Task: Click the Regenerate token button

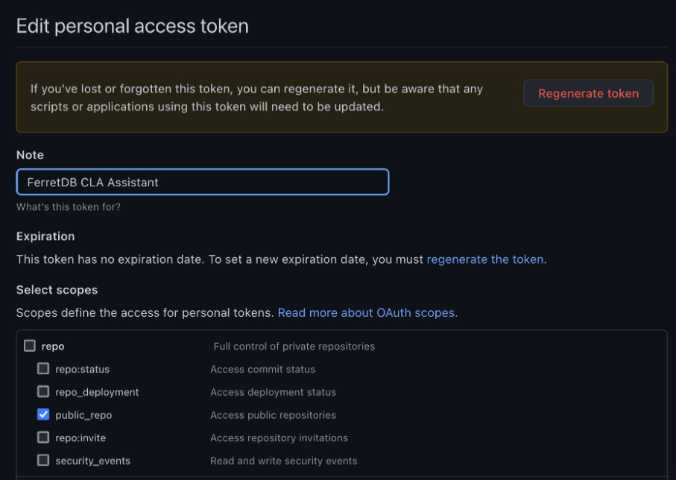Action: coord(587,93)
